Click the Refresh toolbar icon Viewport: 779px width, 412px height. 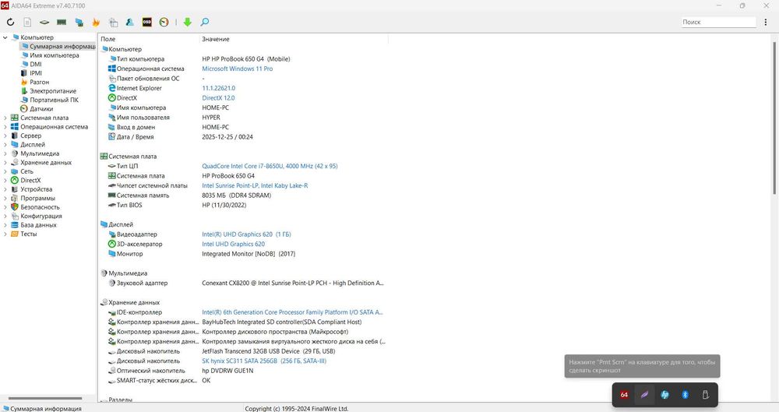tap(10, 22)
